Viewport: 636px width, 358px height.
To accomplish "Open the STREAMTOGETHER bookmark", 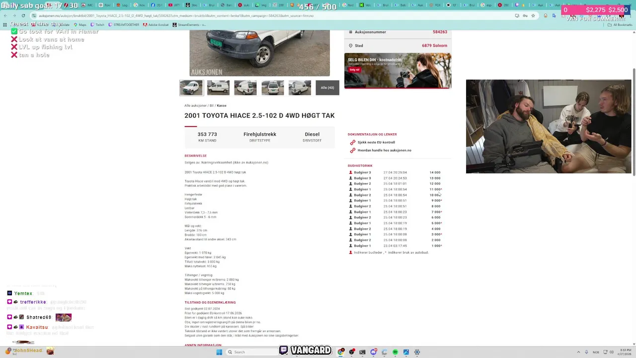I will click(124, 24).
